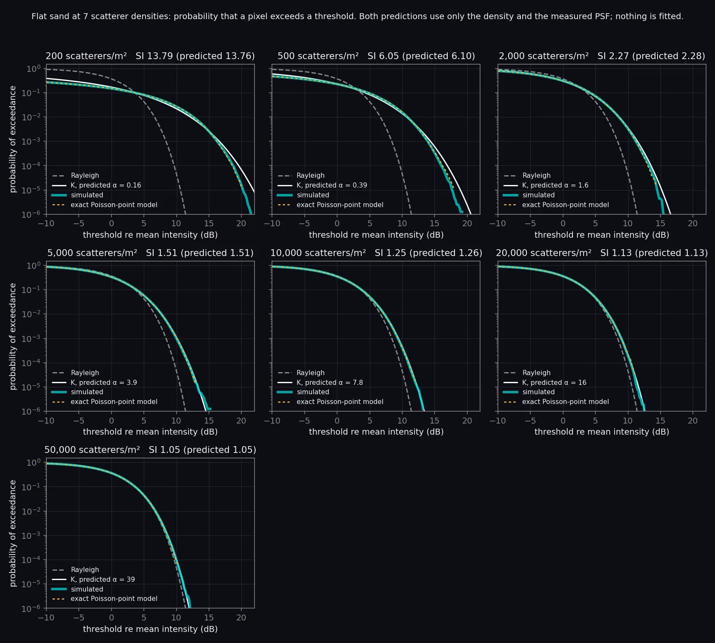Click 'Rayleigh' legend label in 10,000 scatterers plot
Image resolution: width=715 pixels, height=643 pixels.
pyautogui.click(x=311, y=373)
